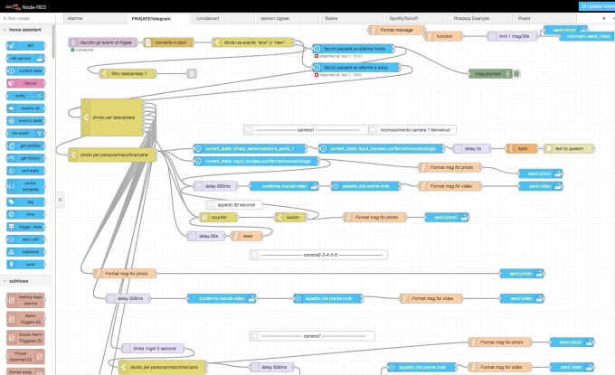Select the House disarmed subflow node

click(x=25, y=357)
